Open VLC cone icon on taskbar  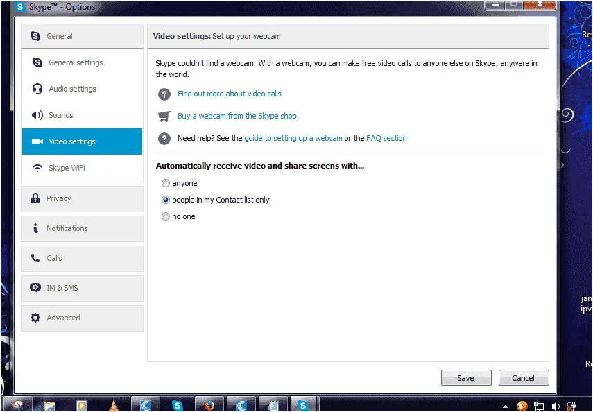[113, 406]
